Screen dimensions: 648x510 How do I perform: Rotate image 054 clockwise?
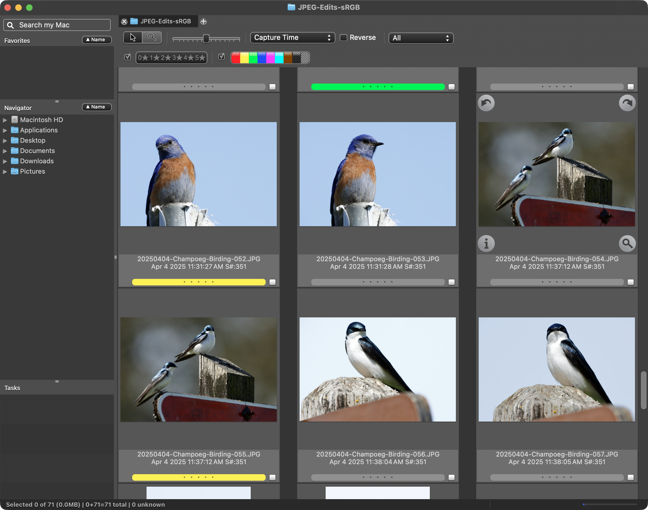pyautogui.click(x=627, y=103)
